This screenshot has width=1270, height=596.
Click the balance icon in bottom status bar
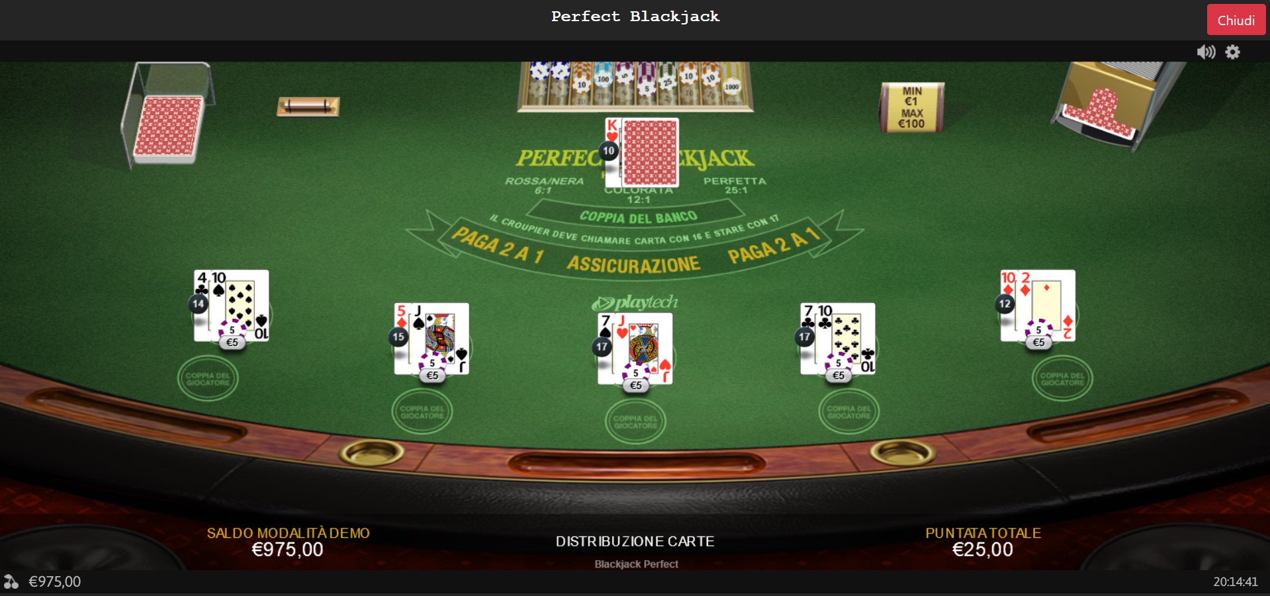[11, 581]
